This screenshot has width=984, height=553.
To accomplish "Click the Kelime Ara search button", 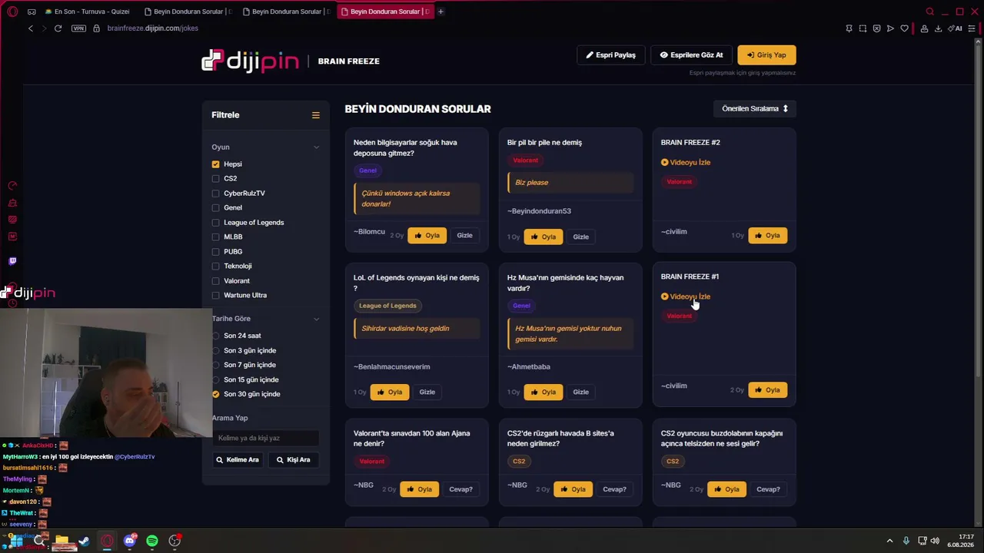I will pos(238,460).
